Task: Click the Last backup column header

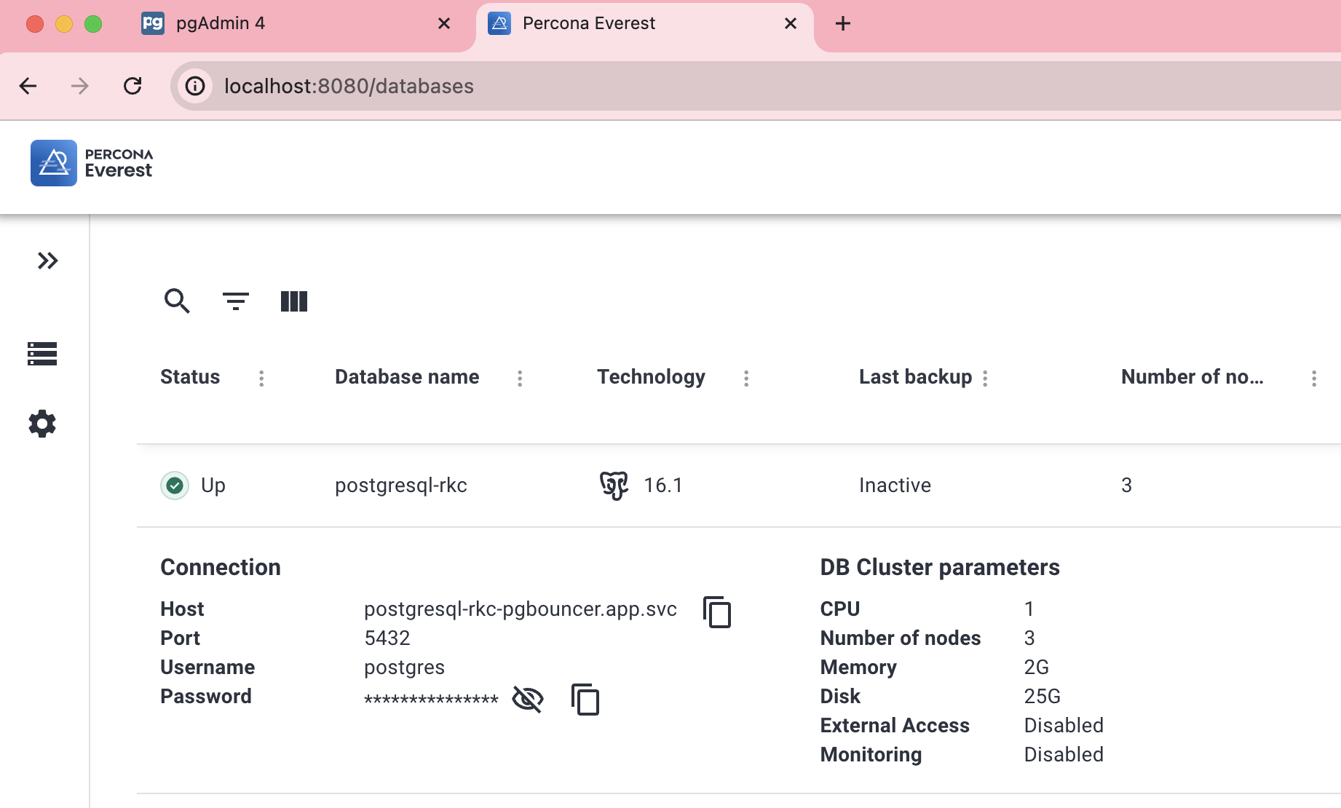Action: (915, 376)
